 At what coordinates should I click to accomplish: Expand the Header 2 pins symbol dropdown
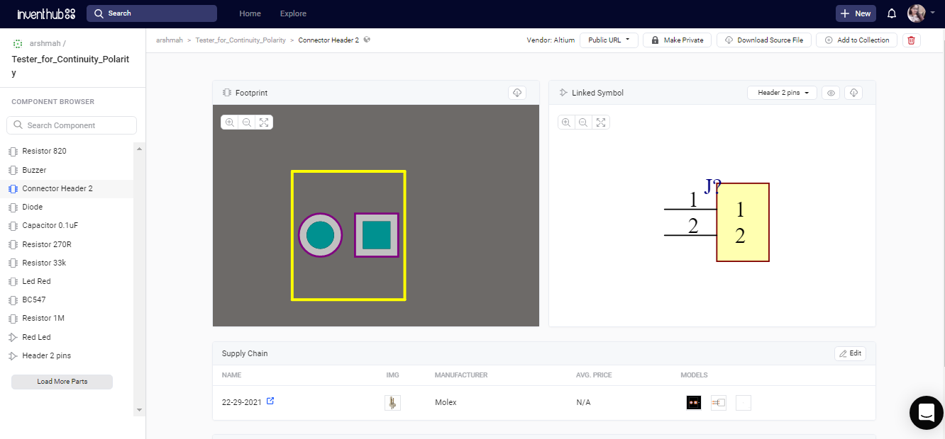click(783, 93)
